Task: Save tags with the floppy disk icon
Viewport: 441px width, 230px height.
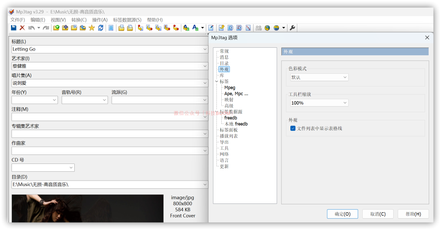Action: coord(13,27)
